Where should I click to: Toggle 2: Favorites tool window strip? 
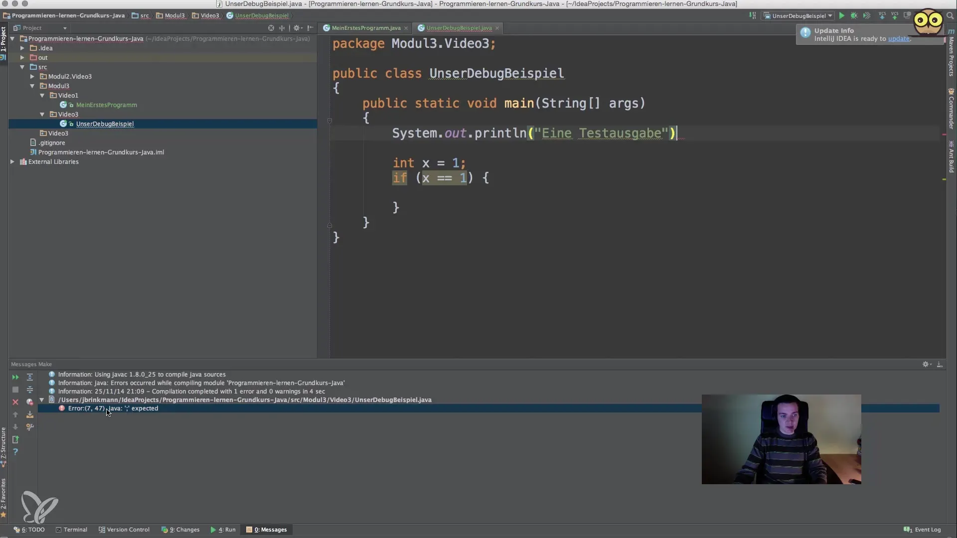coord(3,497)
